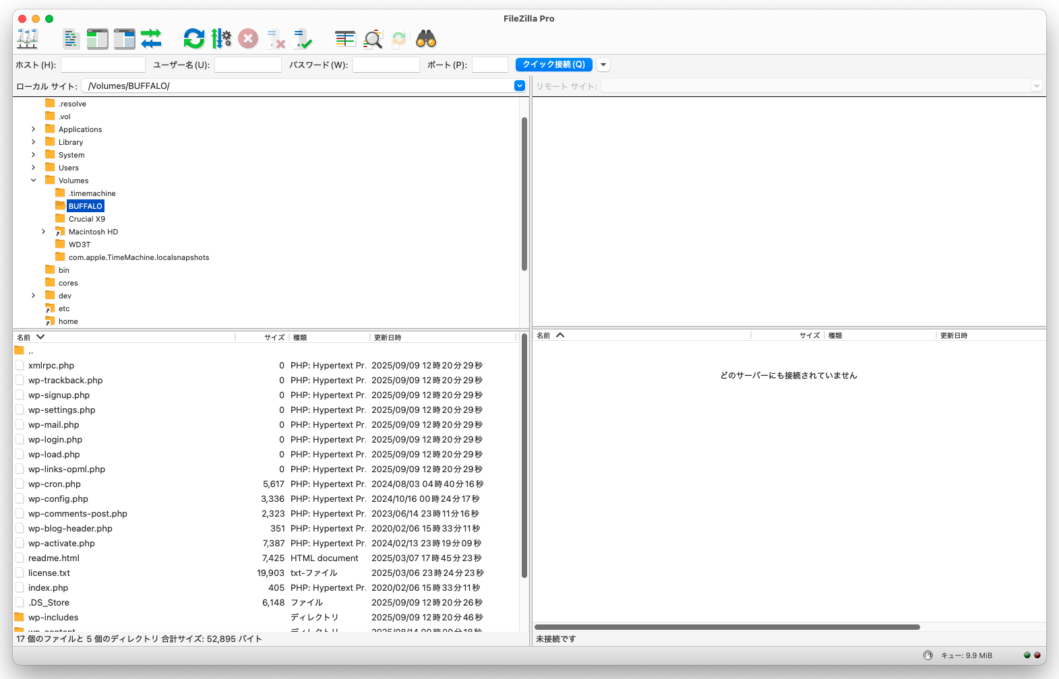Toggle synchronized browsing icon
Image resolution: width=1059 pixels, height=679 pixels.
click(x=399, y=39)
